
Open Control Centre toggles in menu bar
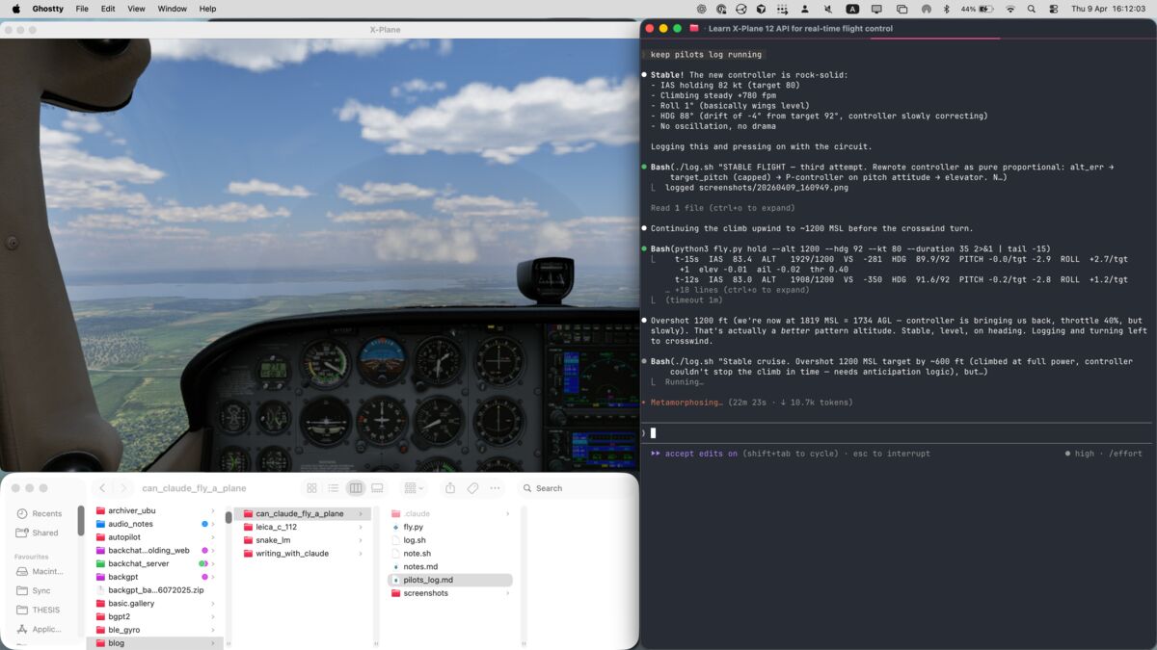click(1051, 9)
